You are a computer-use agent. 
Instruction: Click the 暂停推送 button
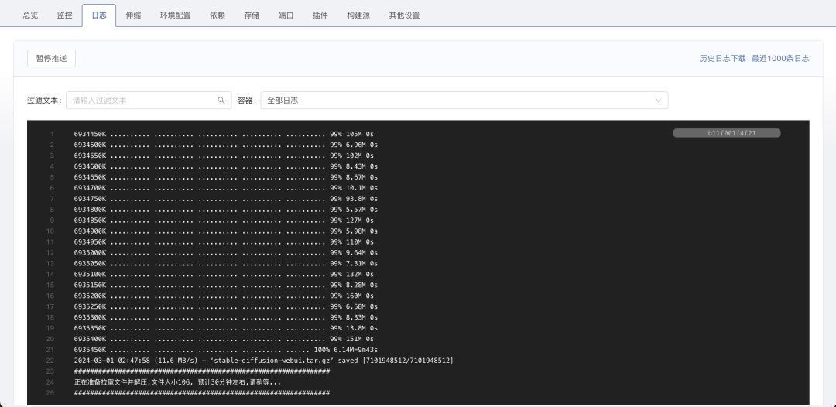click(x=51, y=59)
